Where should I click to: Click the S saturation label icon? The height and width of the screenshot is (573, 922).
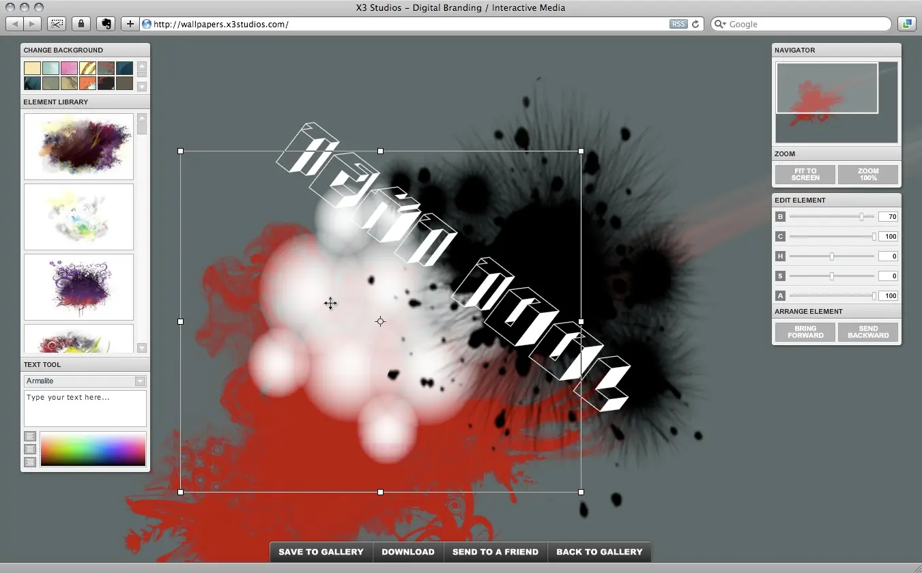point(781,276)
